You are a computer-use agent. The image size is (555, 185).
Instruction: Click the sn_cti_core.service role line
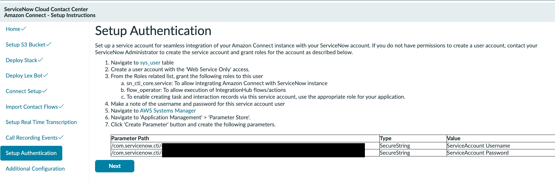227,83
